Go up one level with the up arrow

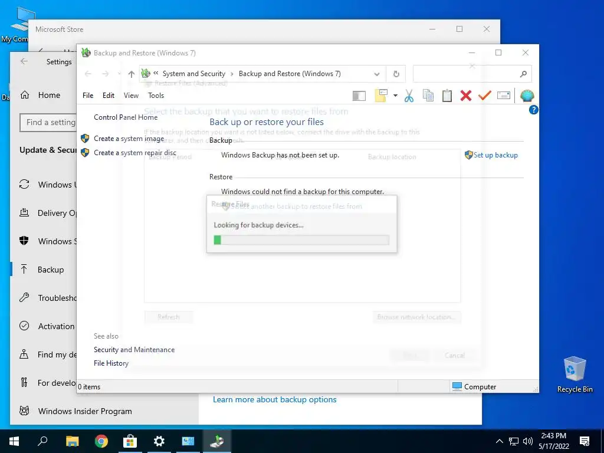coord(132,74)
